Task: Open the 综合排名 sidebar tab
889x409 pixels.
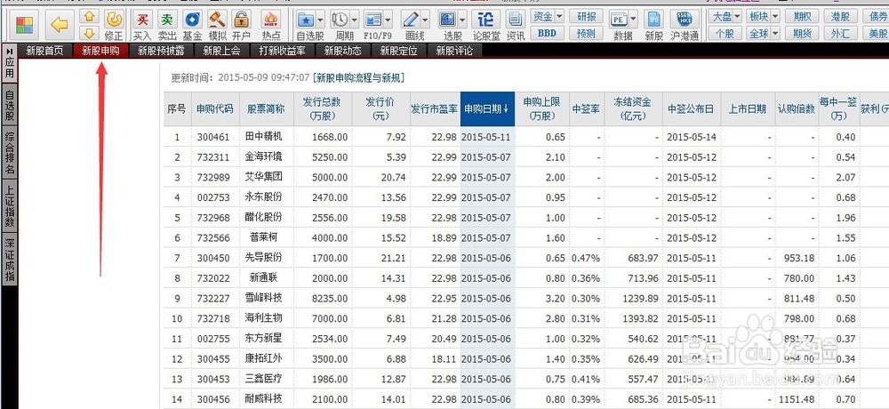Action: tap(10, 152)
